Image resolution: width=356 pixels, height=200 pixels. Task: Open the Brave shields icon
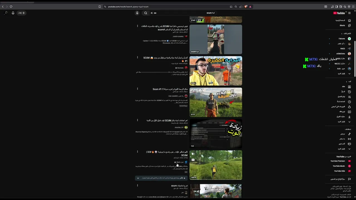(246, 7)
